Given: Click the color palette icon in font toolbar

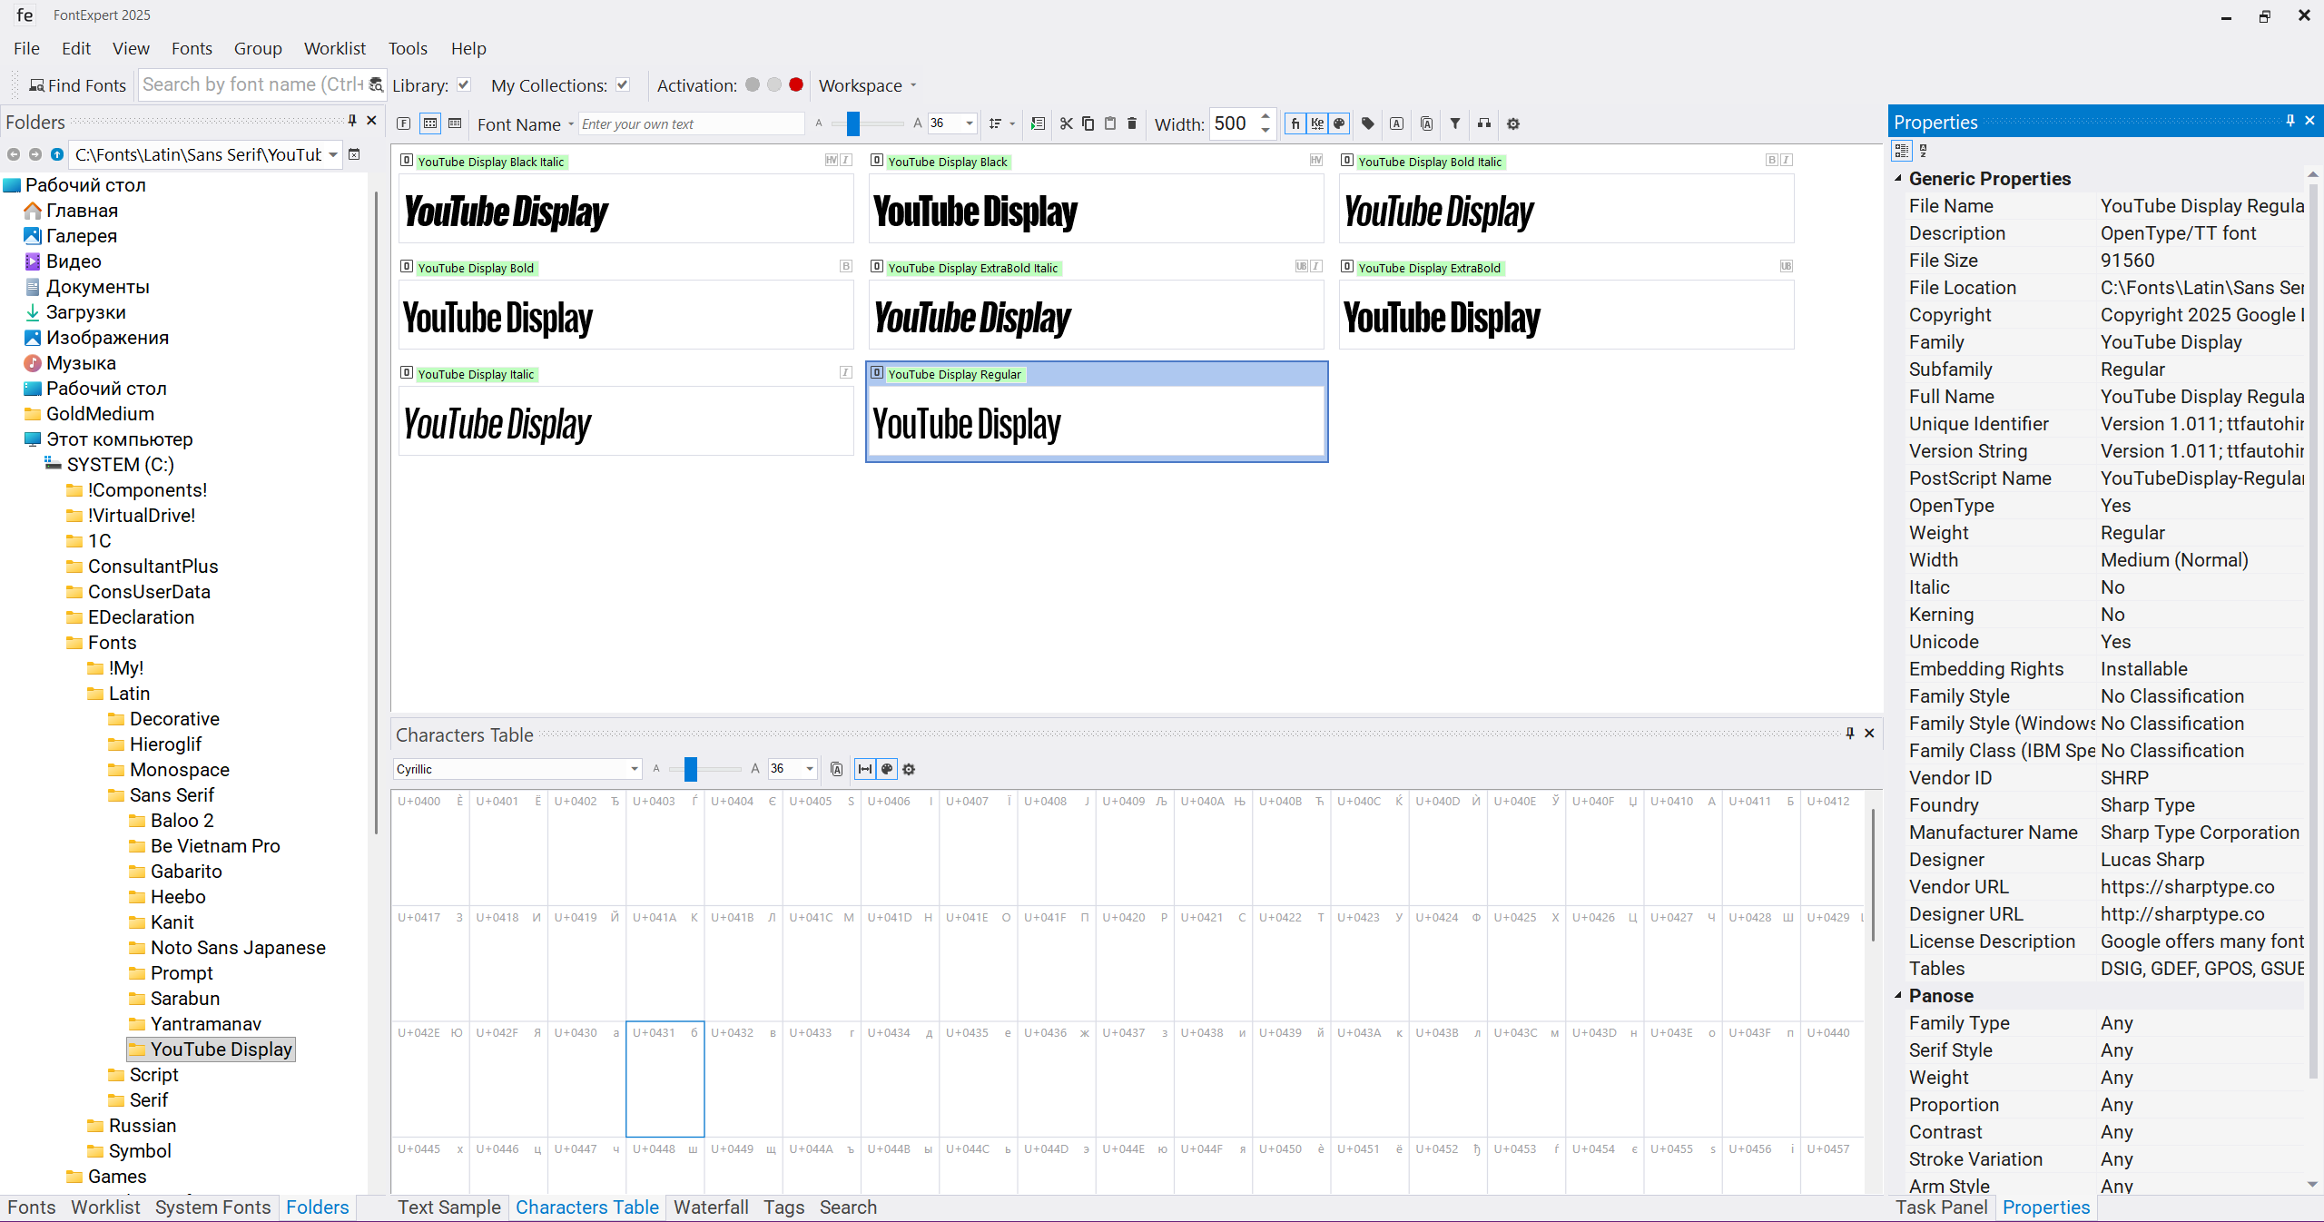Looking at the screenshot, I should pos(1339,123).
